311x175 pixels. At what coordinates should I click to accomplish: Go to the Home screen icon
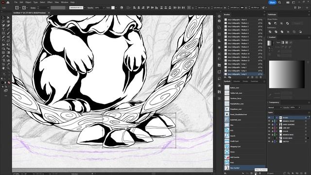(x=8, y=2)
